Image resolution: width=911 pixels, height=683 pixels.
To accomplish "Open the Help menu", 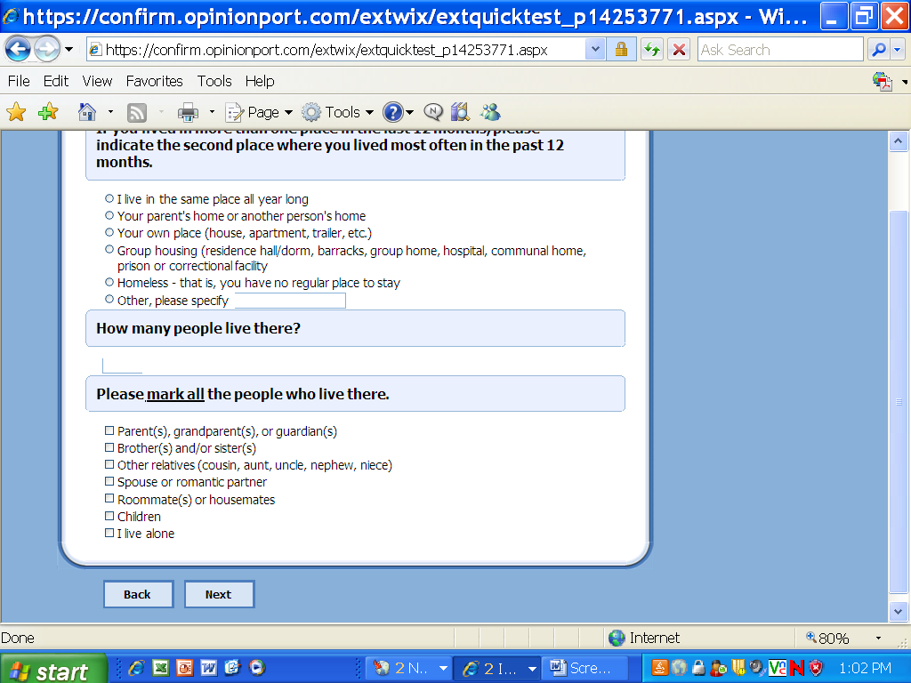I will pyautogui.click(x=259, y=81).
